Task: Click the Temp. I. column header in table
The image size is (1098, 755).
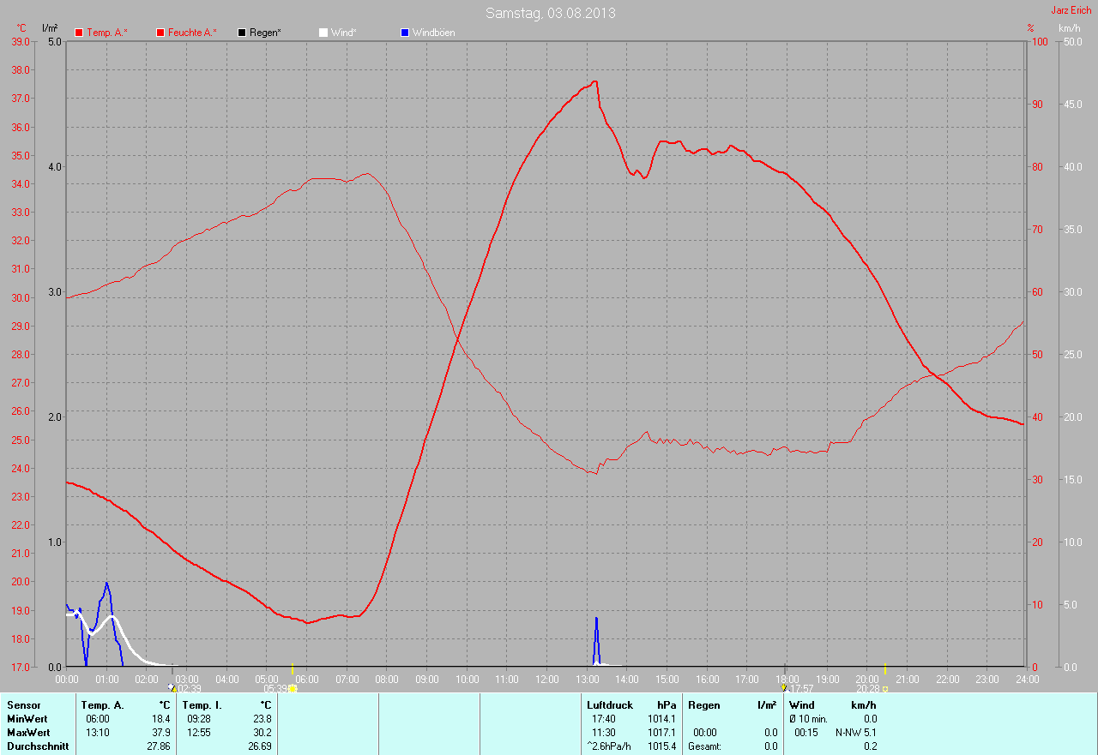Action: click(x=204, y=705)
